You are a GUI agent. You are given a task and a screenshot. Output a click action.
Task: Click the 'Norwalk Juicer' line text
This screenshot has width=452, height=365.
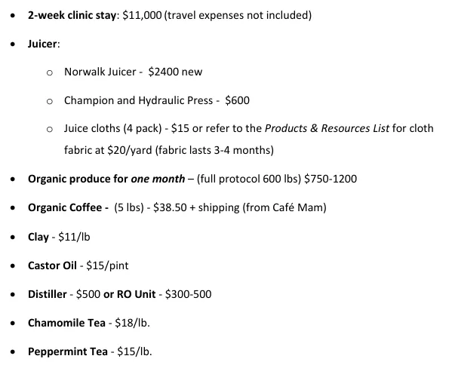[100, 72]
